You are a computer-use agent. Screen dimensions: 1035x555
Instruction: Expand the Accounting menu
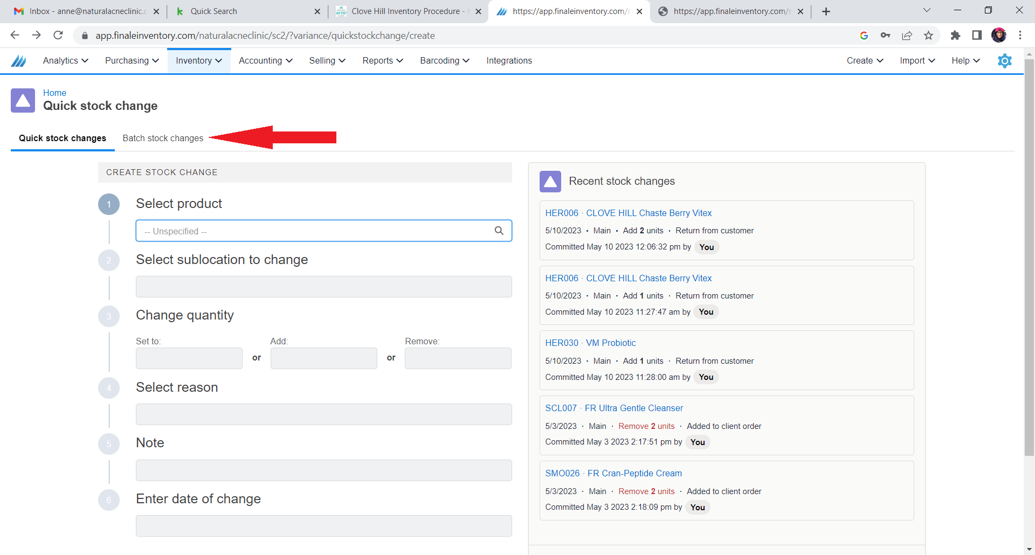tap(266, 61)
